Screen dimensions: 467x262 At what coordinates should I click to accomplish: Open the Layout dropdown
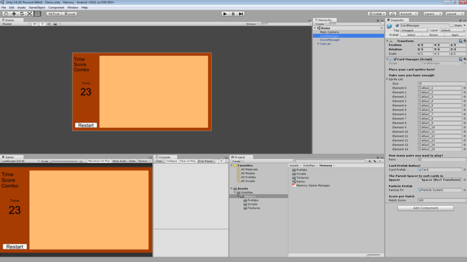(455, 14)
